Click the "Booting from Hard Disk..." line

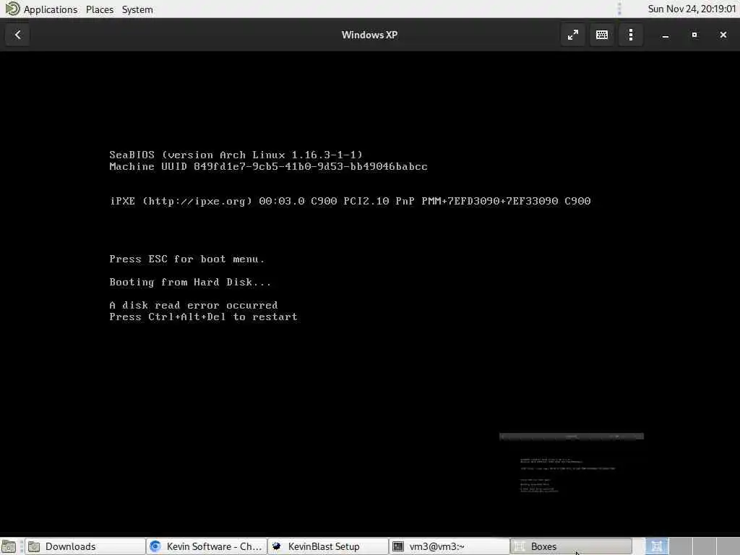pos(190,283)
